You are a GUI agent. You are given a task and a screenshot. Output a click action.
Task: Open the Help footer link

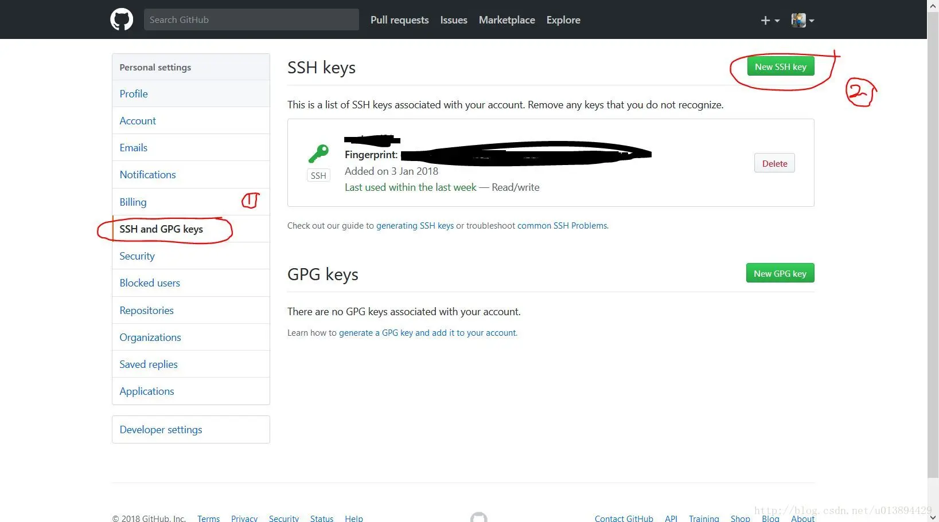pos(354,518)
